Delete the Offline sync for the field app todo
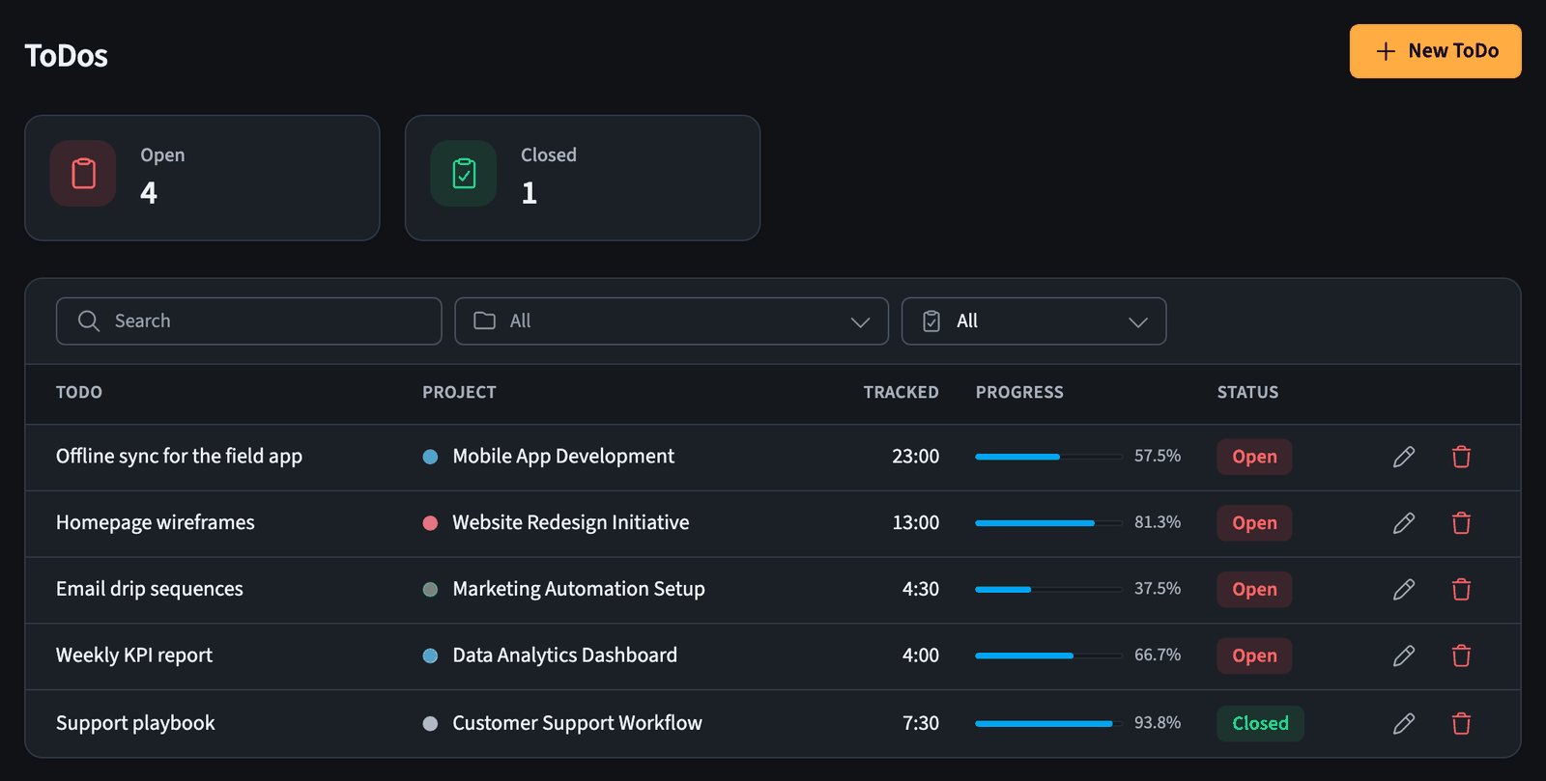The width and height of the screenshot is (1546, 781). tap(1461, 457)
